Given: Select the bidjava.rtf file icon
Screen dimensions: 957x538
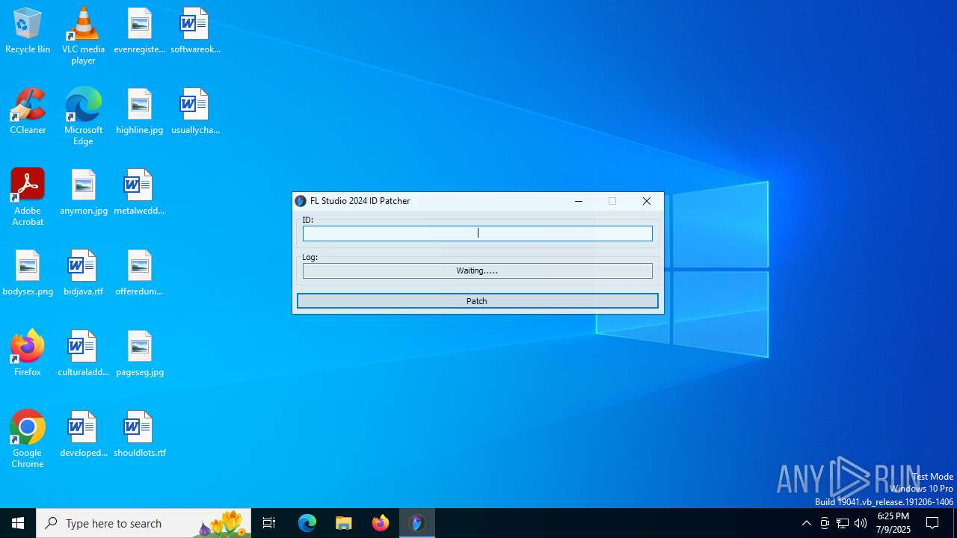Looking at the screenshot, I should click(x=83, y=273).
